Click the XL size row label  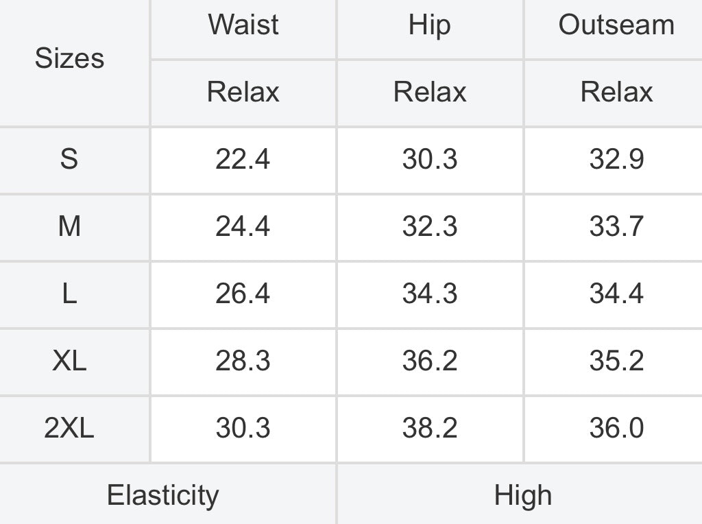[69, 361]
